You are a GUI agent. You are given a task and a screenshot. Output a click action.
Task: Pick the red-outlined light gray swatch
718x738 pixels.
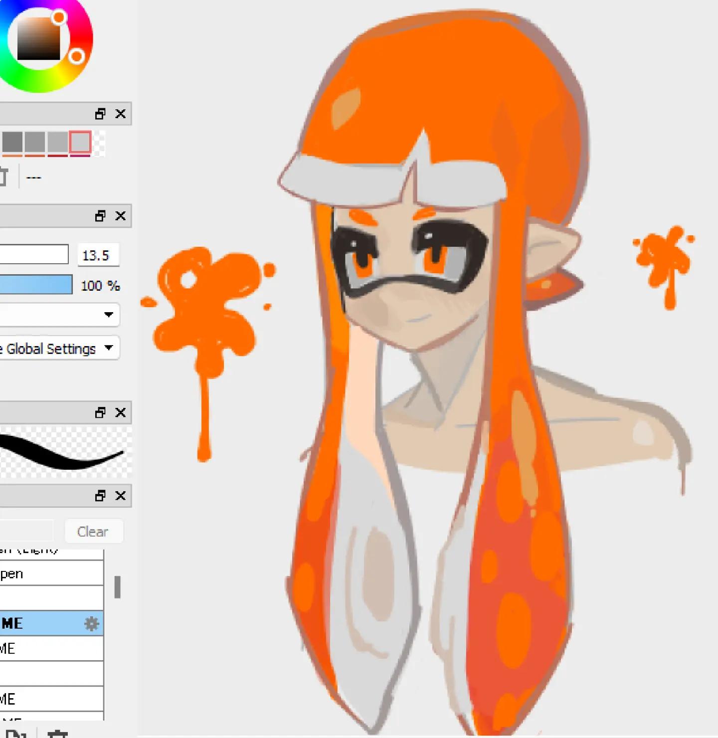80,142
